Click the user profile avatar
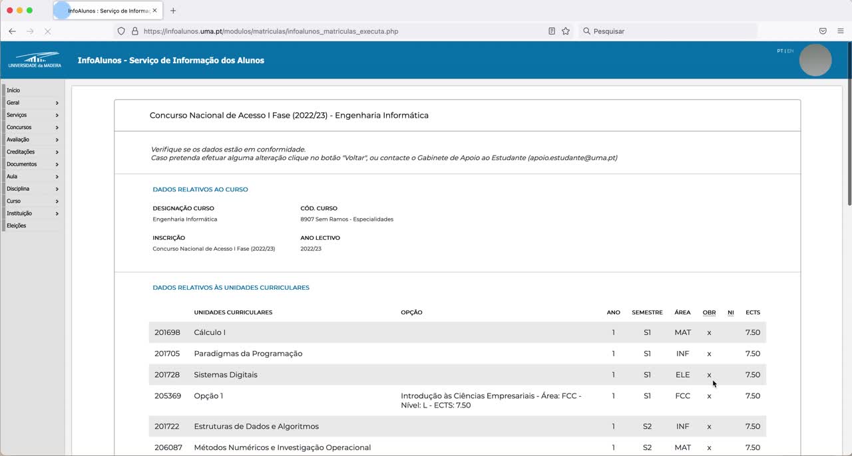The image size is (852, 456). point(815,60)
